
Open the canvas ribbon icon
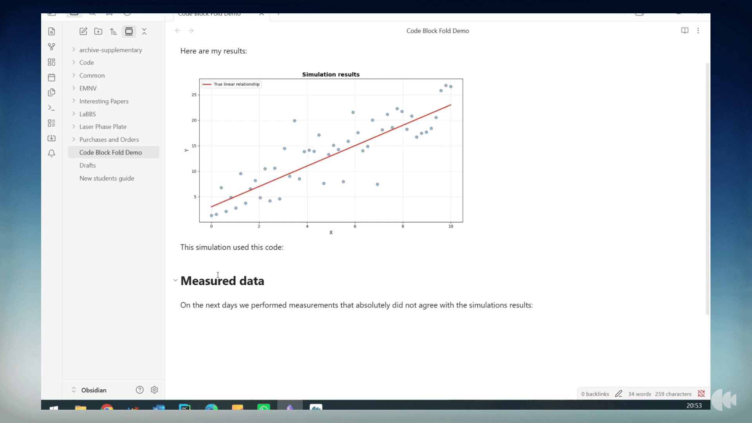coord(51,62)
